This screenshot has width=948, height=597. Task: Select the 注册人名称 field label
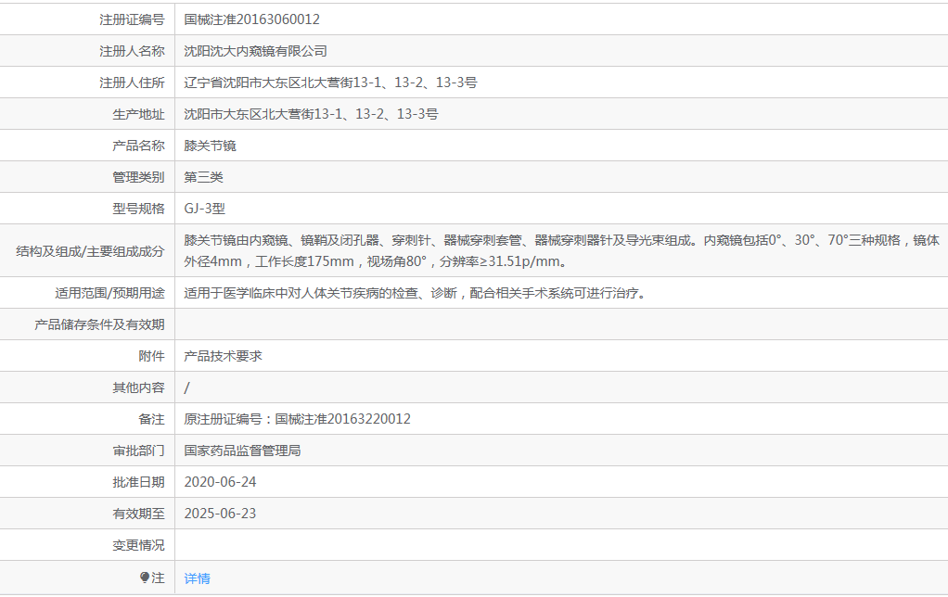coord(133,49)
